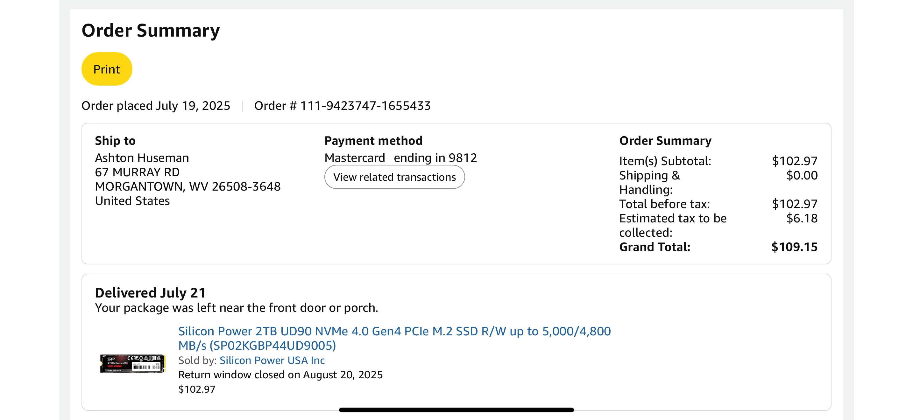The width and height of the screenshot is (913, 420).
Task: Open View related transactions
Action: 394,177
